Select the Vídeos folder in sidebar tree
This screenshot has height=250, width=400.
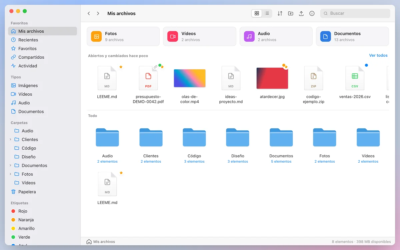[x=43, y=183]
